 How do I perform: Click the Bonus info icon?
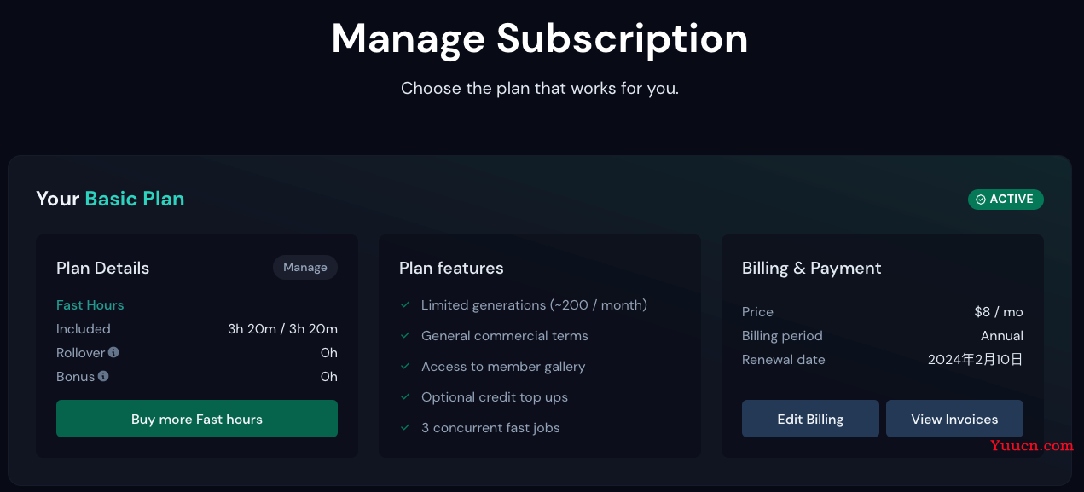click(x=103, y=376)
